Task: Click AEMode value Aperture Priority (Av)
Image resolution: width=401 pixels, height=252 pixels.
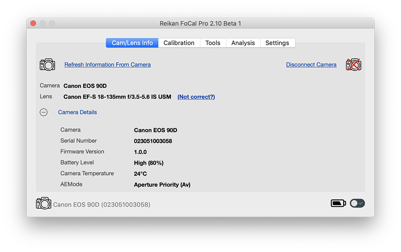Action: pos(162,185)
